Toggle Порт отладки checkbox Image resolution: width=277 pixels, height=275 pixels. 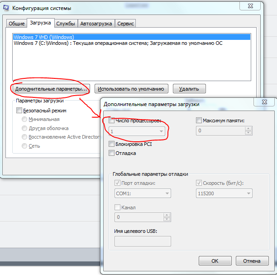pyautogui.click(x=117, y=183)
